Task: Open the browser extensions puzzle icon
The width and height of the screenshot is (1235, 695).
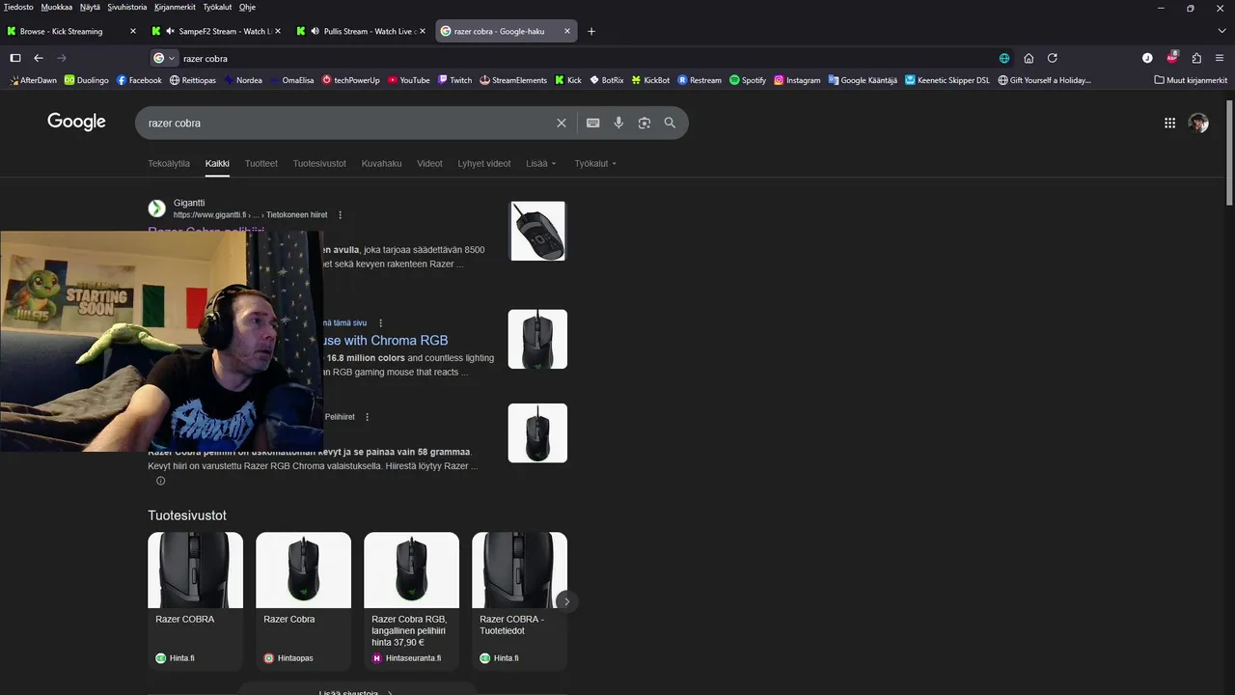Action: pos(1196,58)
